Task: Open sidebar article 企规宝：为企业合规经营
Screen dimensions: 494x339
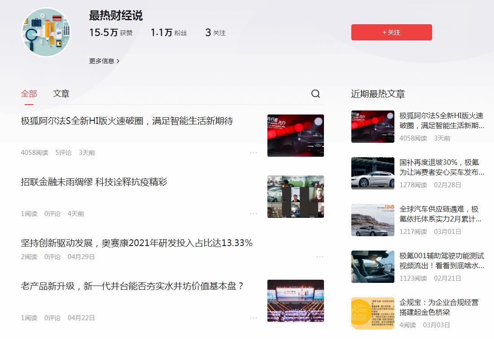Action: coord(439,307)
